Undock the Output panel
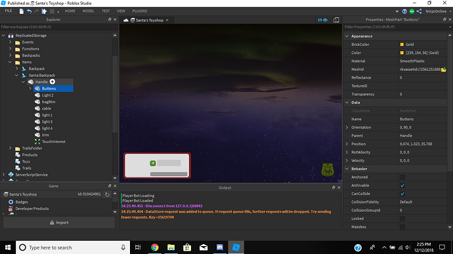Screen dimensions: 453x254 click(334, 188)
